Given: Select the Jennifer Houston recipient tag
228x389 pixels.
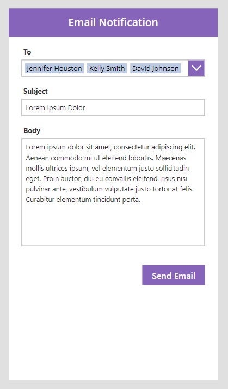Looking at the screenshot, I should point(54,68).
